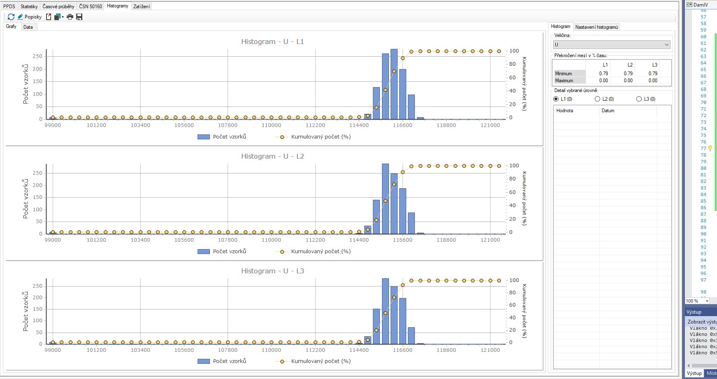Click the Popisky pencil icon
The width and height of the screenshot is (717, 379).
point(20,17)
